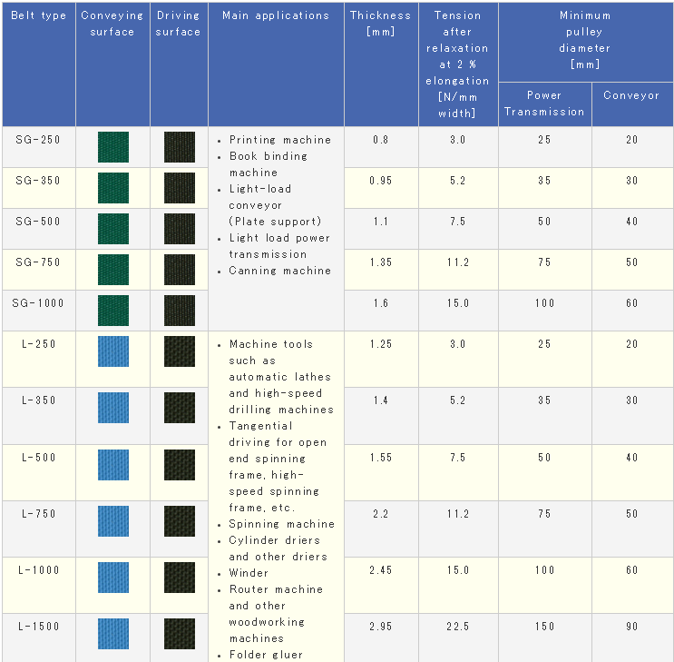Select the black driving surface swatch for SG-350
This screenshot has width=674, height=662.
tap(179, 188)
